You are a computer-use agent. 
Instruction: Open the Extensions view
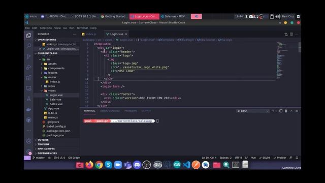(28, 78)
